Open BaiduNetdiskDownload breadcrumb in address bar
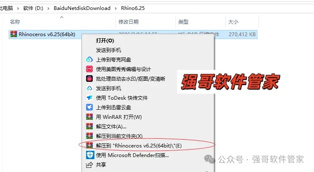The image size is (314, 172). click(x=82, y=8)
